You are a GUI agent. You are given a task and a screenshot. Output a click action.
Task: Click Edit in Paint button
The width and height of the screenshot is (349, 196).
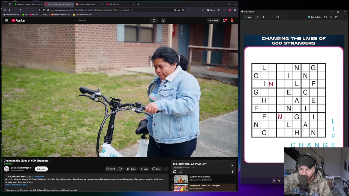315,17
